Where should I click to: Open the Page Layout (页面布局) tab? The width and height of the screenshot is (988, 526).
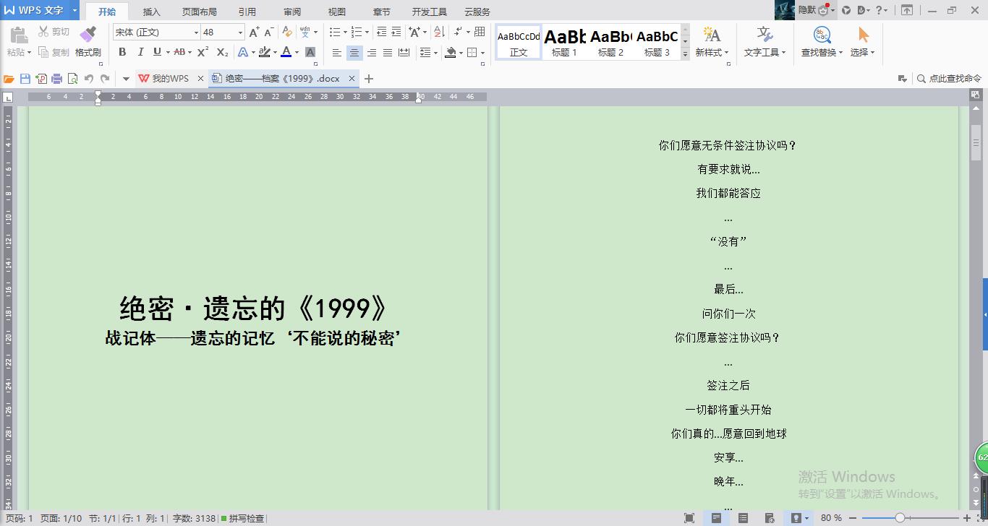coord(199,12)
